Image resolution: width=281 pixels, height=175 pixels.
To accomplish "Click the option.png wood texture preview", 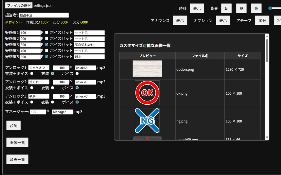I will pos(147,69).
